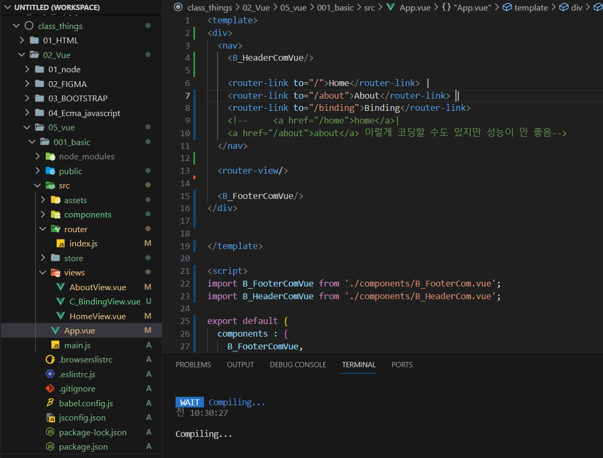
Task: Click the JS icon beside main.js
Action: pyautogui.click(x=55, y=345)
